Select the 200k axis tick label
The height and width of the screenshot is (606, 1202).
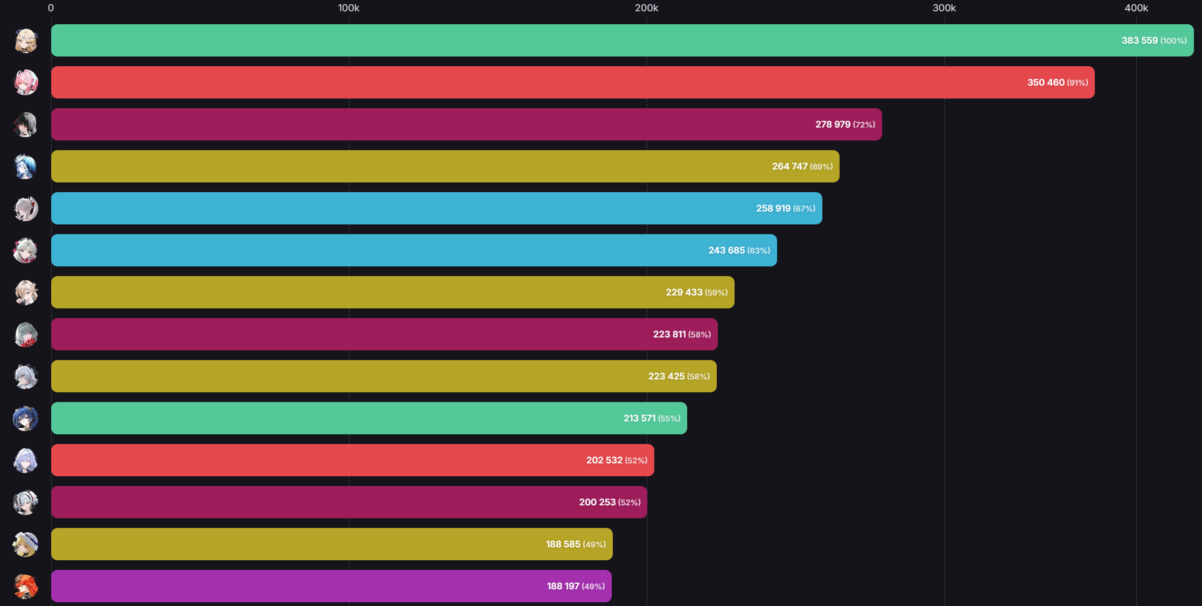click(x=646, y=8)
